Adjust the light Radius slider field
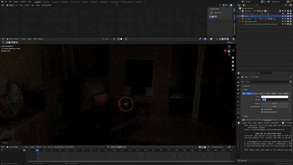 pyautogui.click(x=275, y=104)
